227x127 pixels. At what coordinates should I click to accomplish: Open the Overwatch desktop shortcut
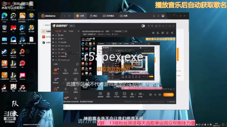point(13,17)
